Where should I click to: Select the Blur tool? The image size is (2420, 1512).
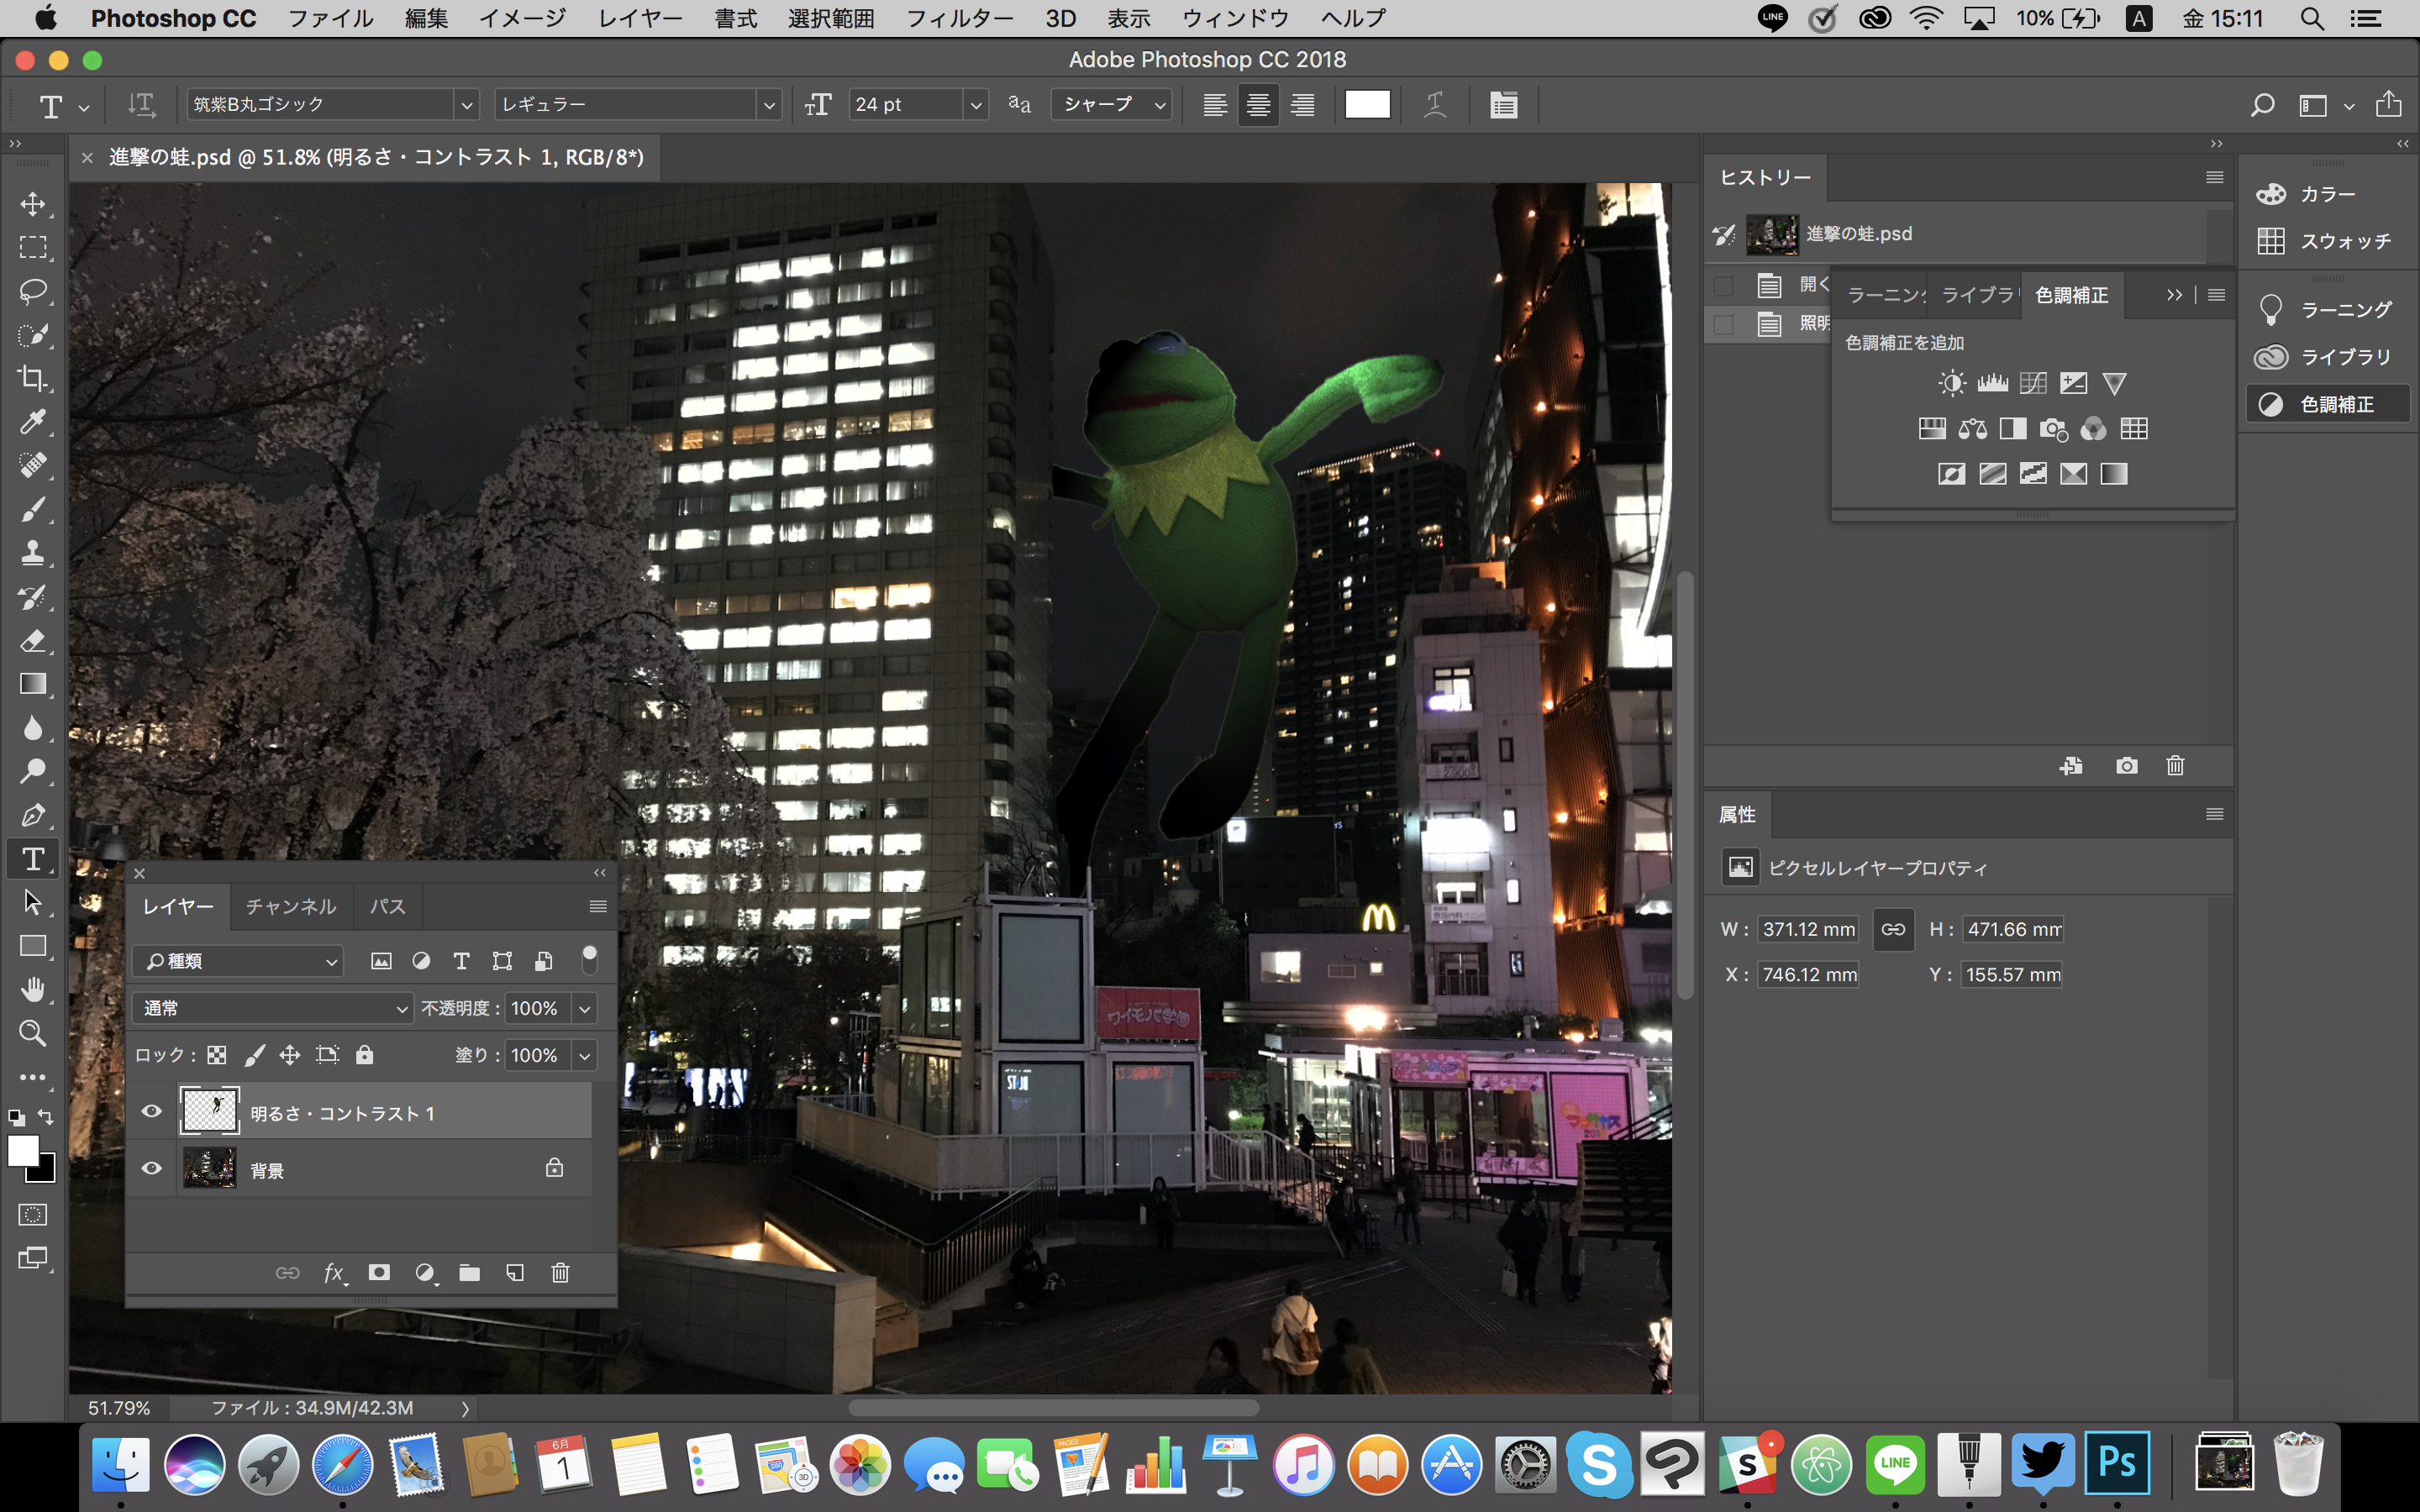[33, 728]
